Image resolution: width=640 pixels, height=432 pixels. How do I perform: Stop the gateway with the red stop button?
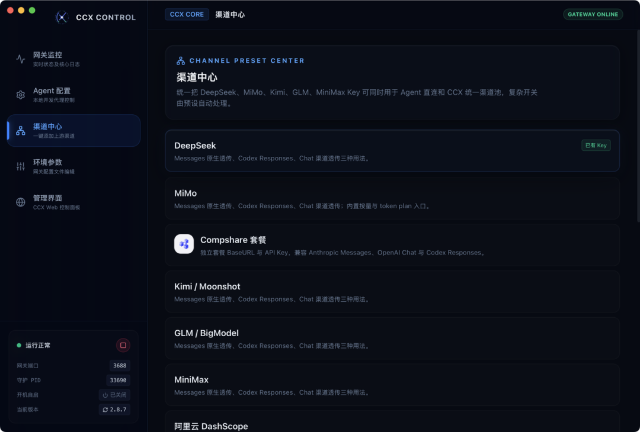[x=123, y=345]
